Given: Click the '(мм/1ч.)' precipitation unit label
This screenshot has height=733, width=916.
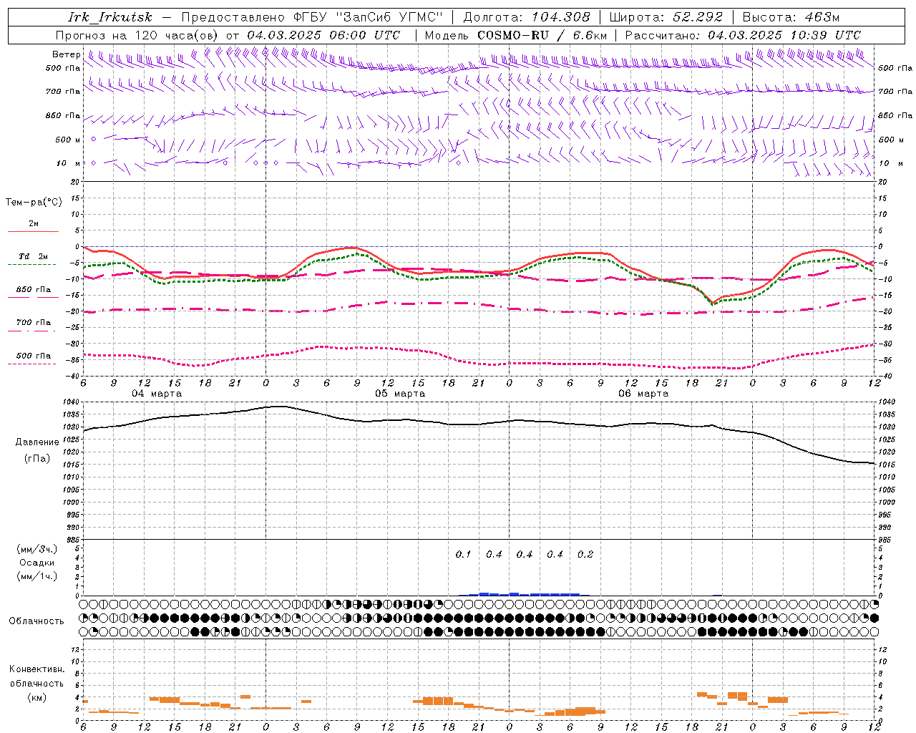Looking at the screenshot, I should (x=37, y=576).
